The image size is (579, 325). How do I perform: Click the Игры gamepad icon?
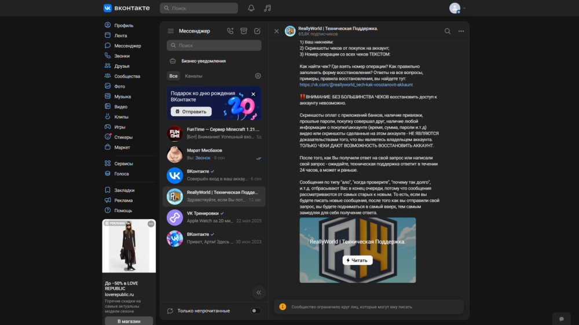point(108,127)
